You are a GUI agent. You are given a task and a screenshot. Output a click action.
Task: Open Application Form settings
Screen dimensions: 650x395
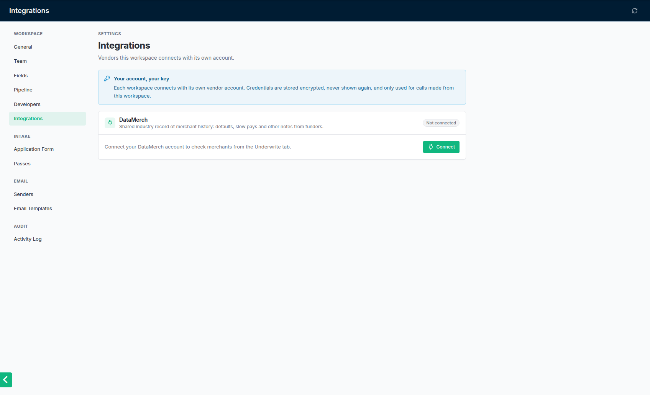(x=48, y=149)
